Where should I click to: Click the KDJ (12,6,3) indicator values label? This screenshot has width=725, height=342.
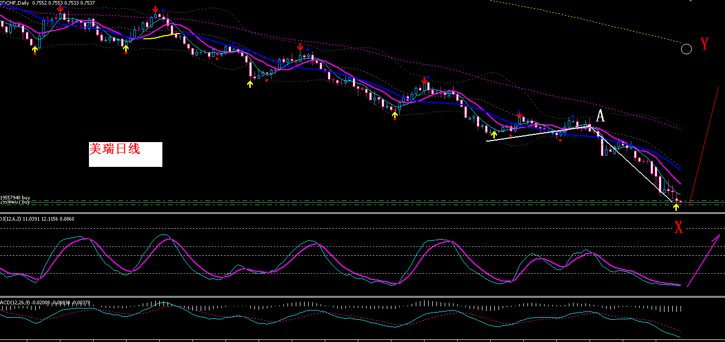tap(37, 219)
